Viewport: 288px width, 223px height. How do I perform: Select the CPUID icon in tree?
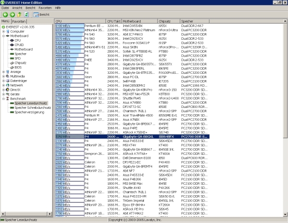click(12, 45)
